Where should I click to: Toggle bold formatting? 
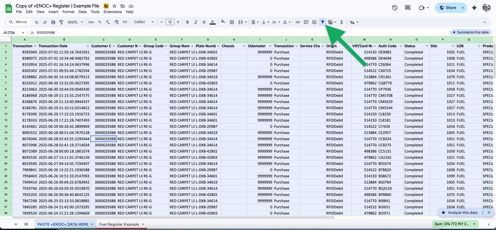click(188, 22)
